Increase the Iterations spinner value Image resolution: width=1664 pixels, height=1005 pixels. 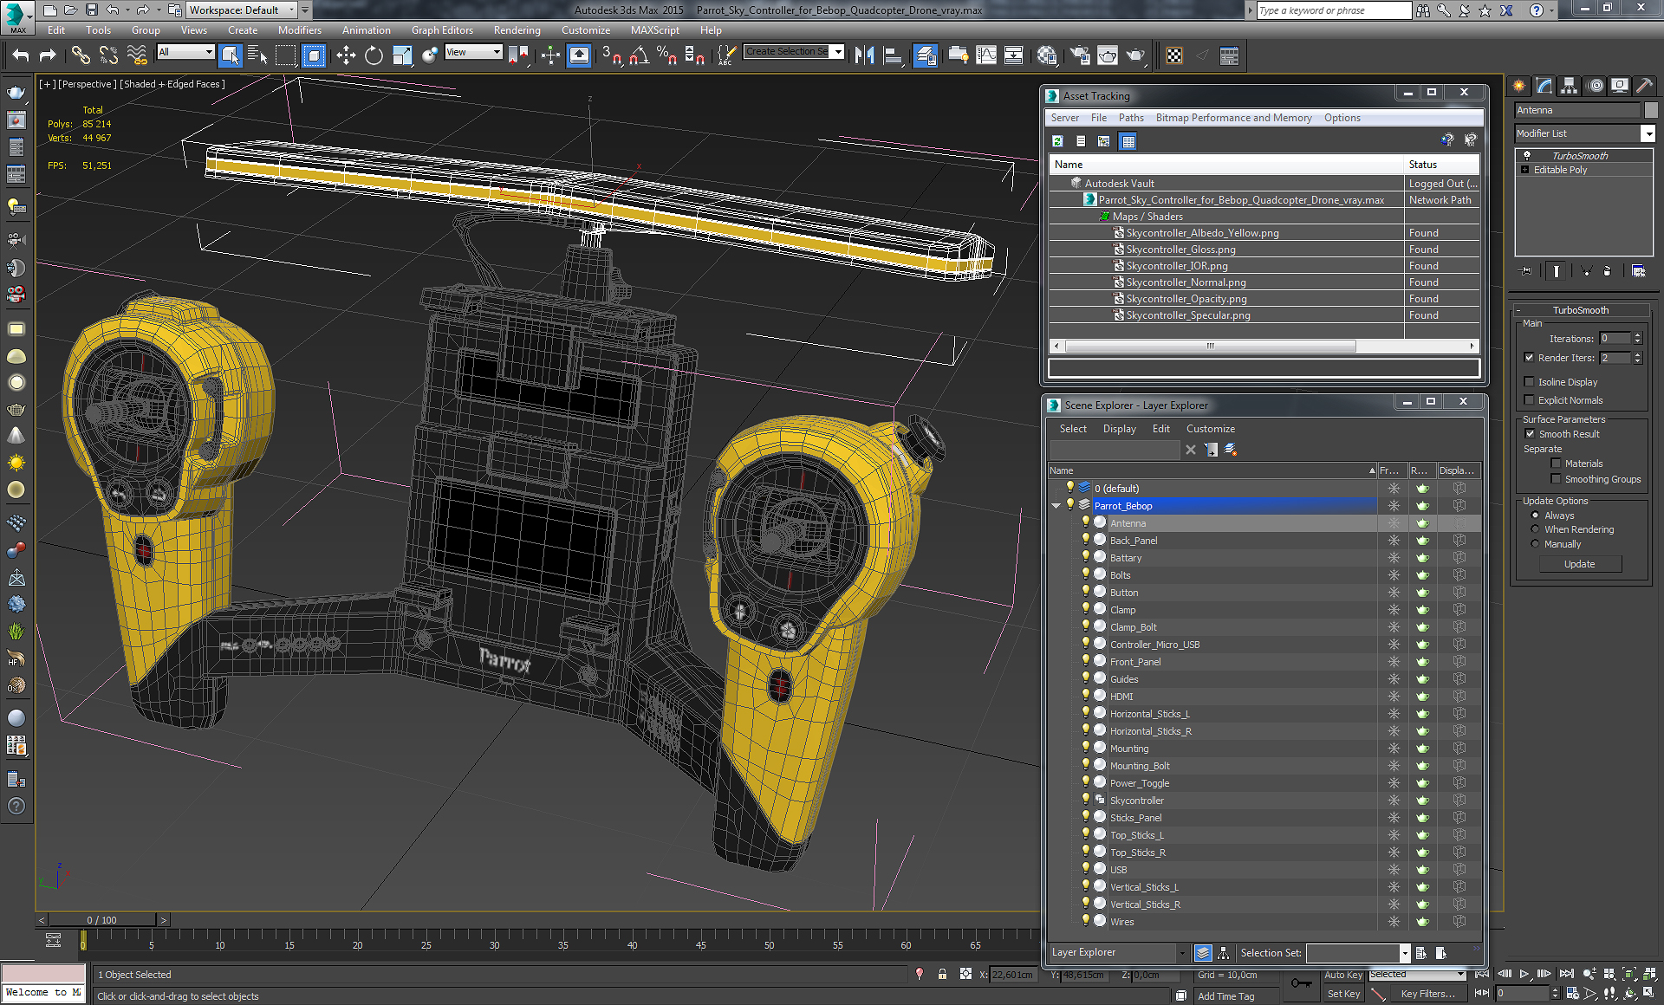point(1637,335)
